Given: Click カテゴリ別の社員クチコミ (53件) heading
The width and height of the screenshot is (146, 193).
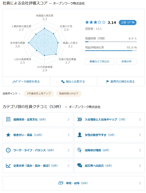Looking at the screenshot, I should pos(32,106).
